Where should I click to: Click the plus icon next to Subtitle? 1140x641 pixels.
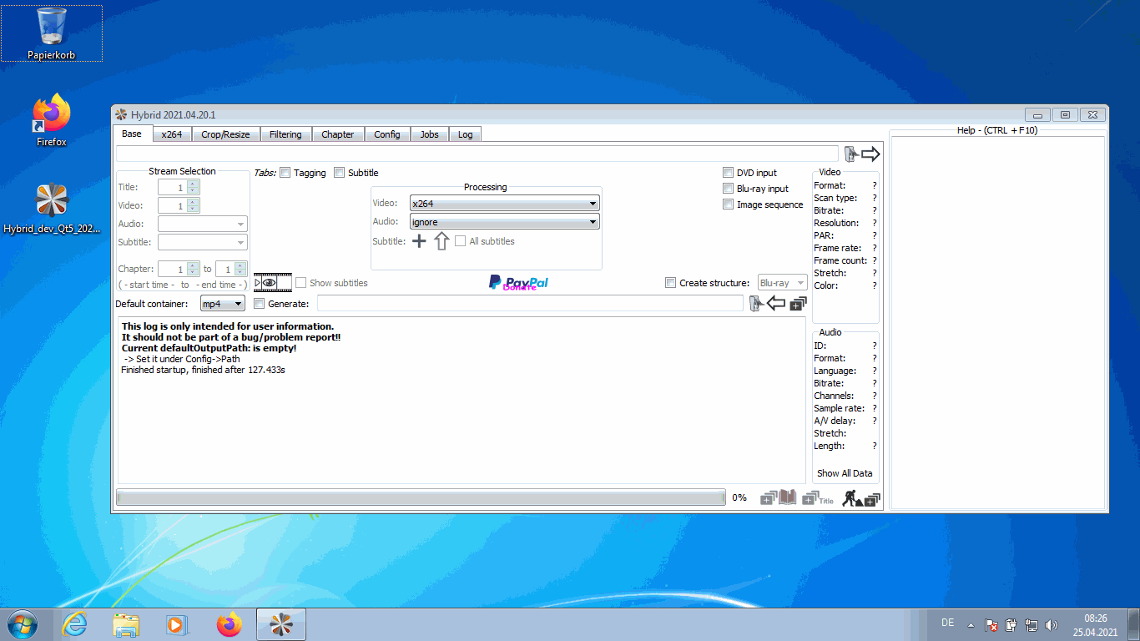pyautogui.click(x=419, y=241)
